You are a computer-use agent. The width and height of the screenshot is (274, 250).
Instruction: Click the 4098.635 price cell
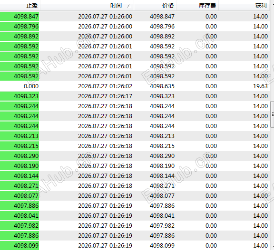point(162,86)
